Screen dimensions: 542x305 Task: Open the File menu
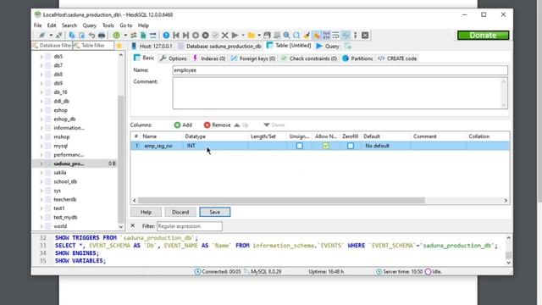point(37,25)
